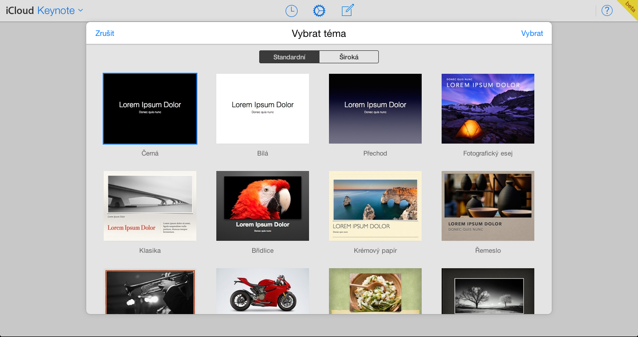Open the help question mark icon
The width and height of the screenshot is (638, 337).
[x=607, y=10]
